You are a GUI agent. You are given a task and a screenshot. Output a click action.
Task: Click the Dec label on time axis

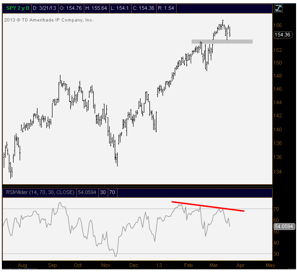coord(134,265)
